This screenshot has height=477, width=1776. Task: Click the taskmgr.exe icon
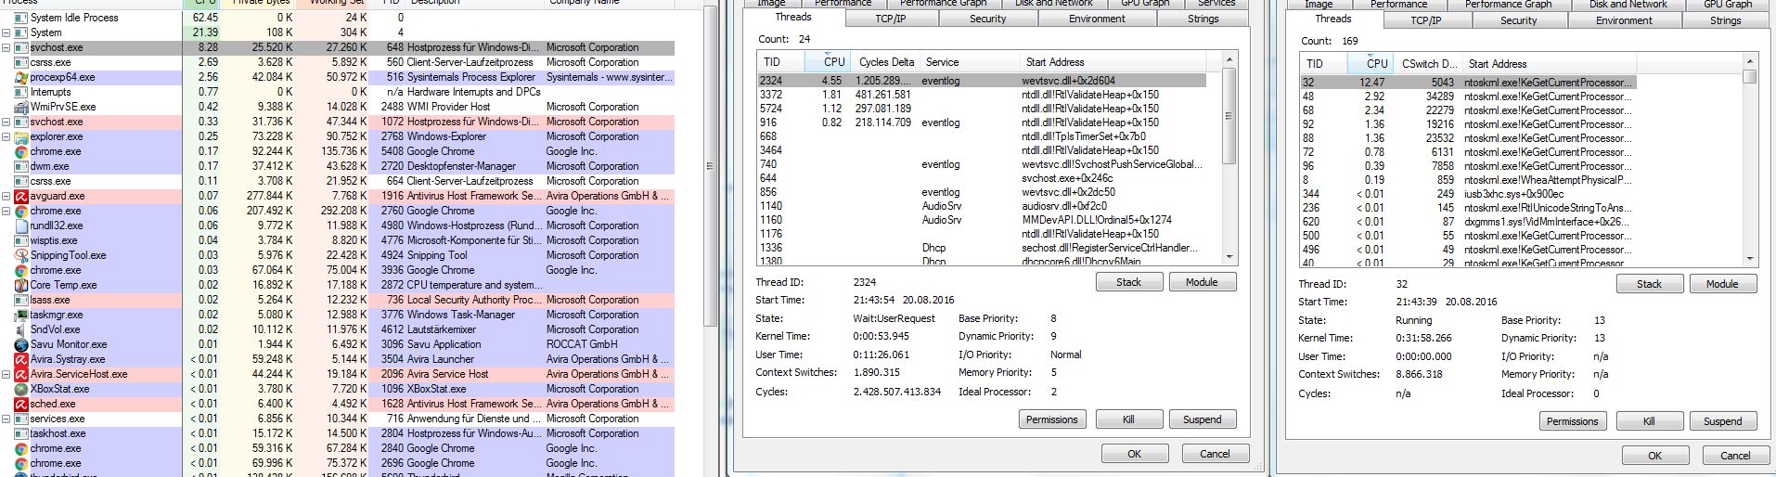pyautogui.click(x=21, y=315)
